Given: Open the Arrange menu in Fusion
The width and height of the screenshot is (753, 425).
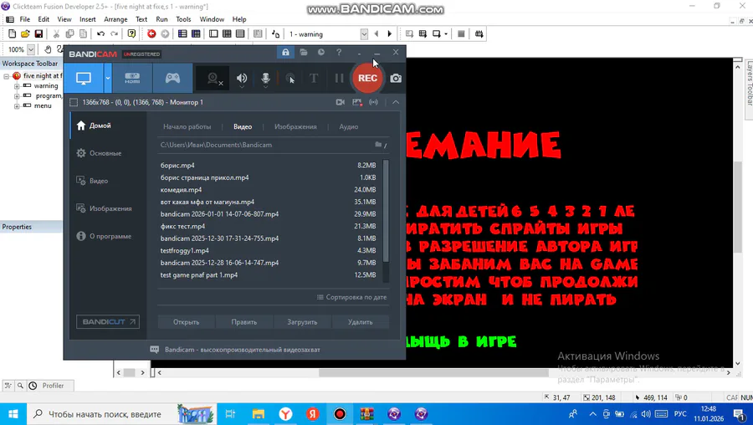Looking at the screenshot, I should point(115,19).
